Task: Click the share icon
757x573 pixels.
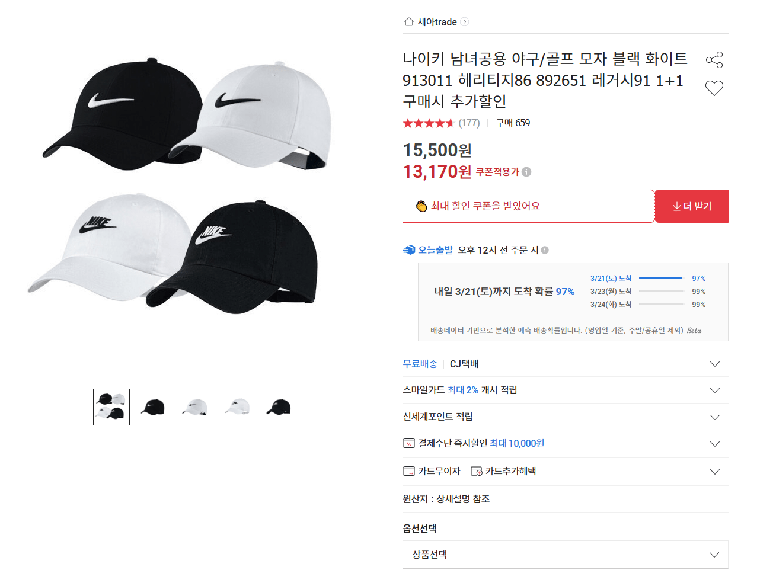Action: pos(714,59)
